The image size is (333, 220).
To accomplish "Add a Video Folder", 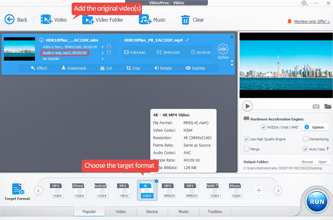I will coord(103,20).
